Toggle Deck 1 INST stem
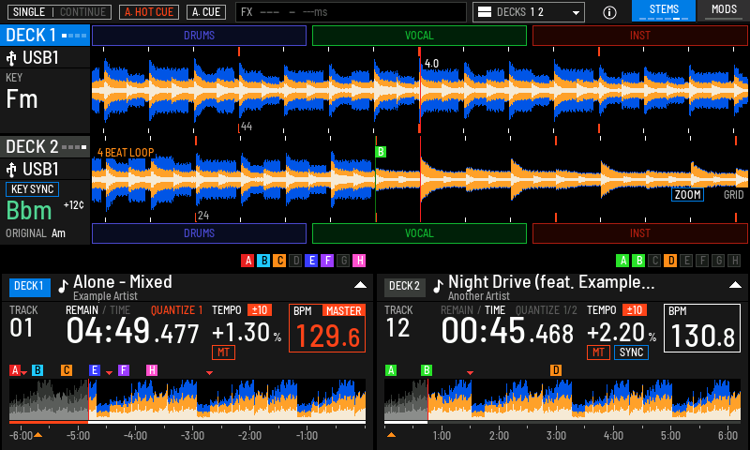750x450 pixels. [x=640, y=36]
